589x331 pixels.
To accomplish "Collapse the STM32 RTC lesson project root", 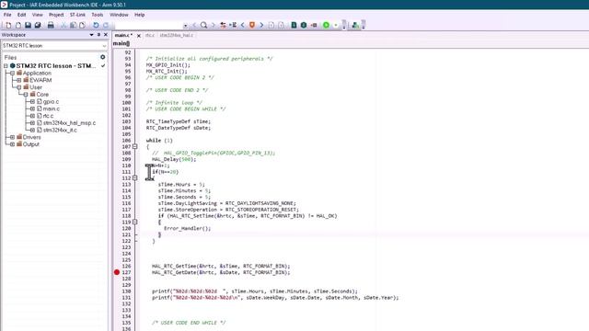I will click(x=6, y=65).
